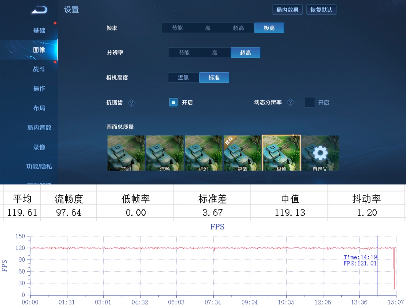Click the 局内效果 button

click(x=287, y=10)
